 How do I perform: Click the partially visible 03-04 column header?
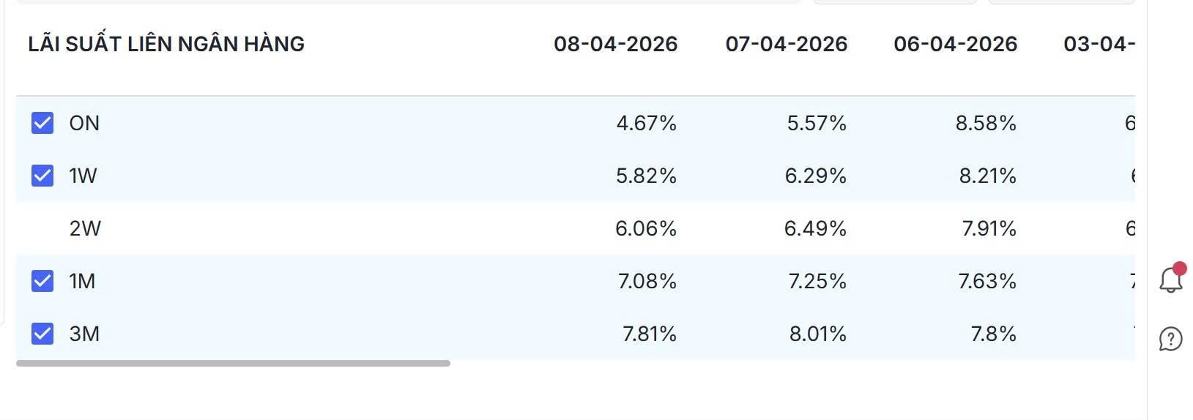pyautogui.click(x=1099, y=44)
